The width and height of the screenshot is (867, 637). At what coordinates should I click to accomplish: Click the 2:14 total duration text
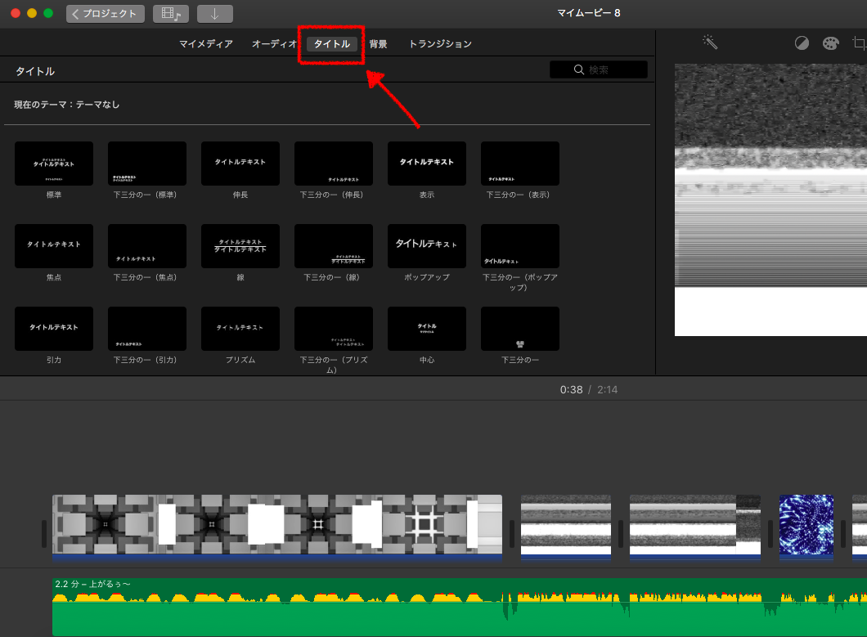[607, 390]
